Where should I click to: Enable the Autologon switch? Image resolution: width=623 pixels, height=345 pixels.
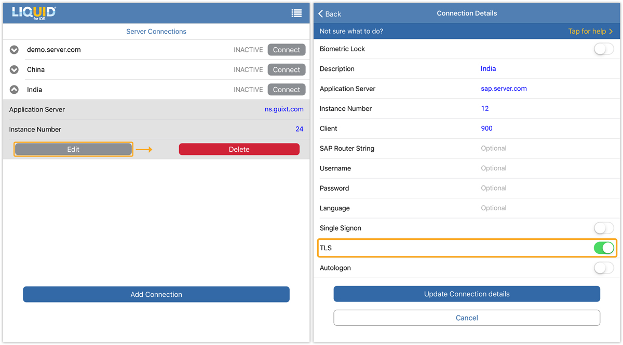[x=603, y=268]
